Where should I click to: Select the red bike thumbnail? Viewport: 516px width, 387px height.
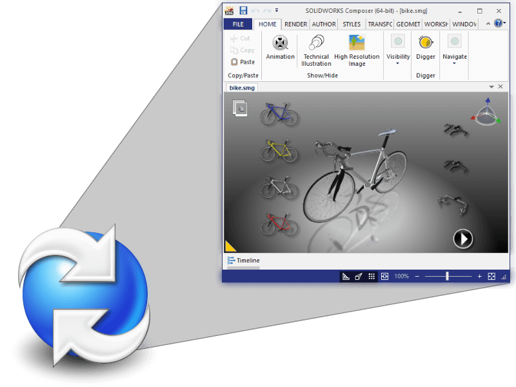point(279,224)
